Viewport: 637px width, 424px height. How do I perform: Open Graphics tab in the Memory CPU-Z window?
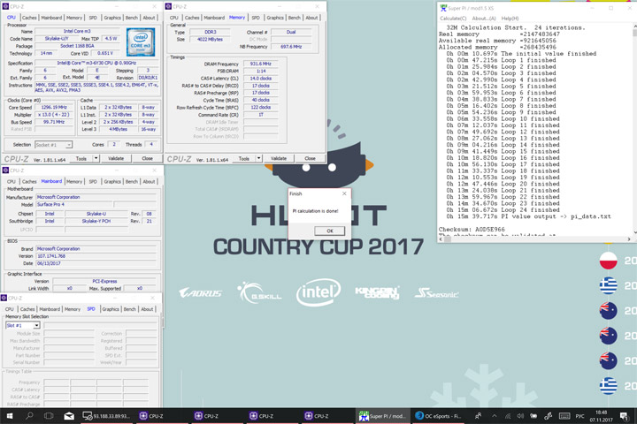pos(275,18)
